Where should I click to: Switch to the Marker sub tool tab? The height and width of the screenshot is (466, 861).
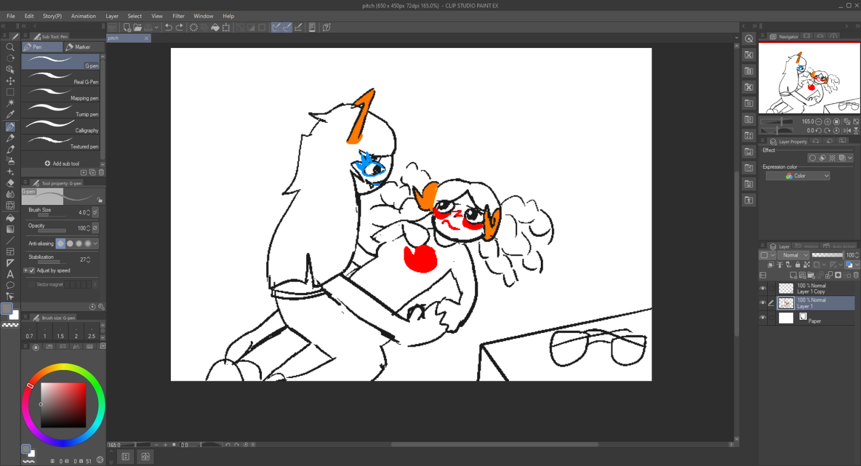[84, 47]
